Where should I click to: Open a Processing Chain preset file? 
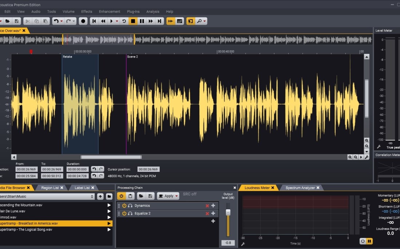[x=141, y=196]
